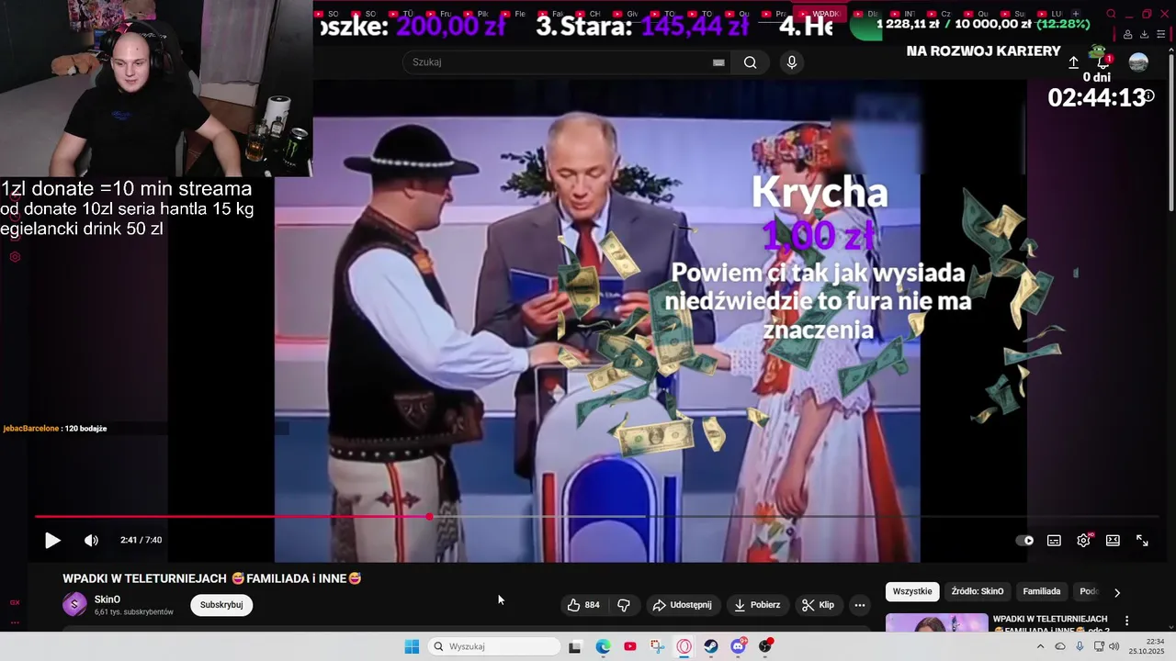The width and height of the screenshot is (1176, 661).
Task: Select the Wszystkie filter chip
Action: (x=912, y=591)
